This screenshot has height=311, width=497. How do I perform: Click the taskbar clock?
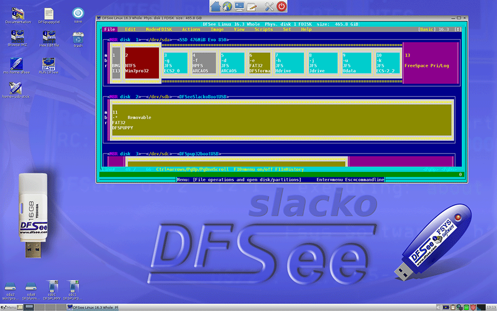[491, 307]
